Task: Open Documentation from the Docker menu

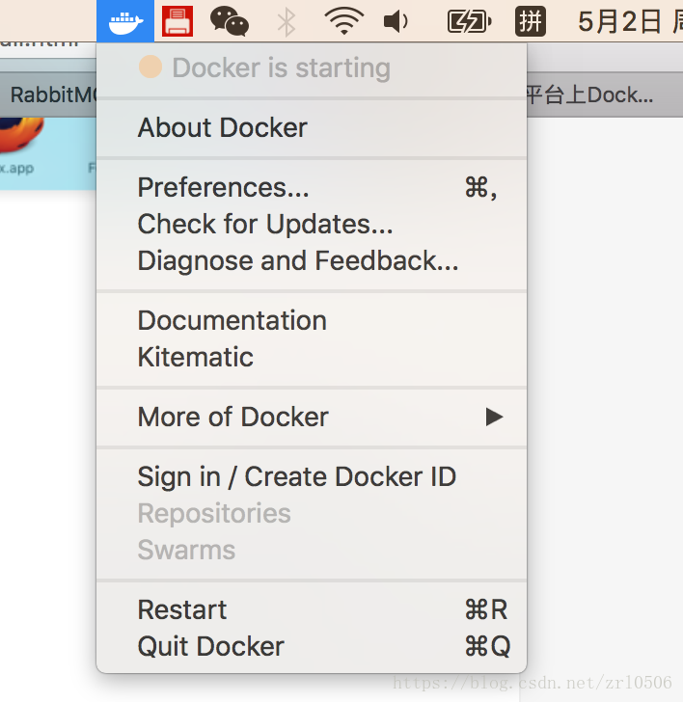Action: pos(312,320)
